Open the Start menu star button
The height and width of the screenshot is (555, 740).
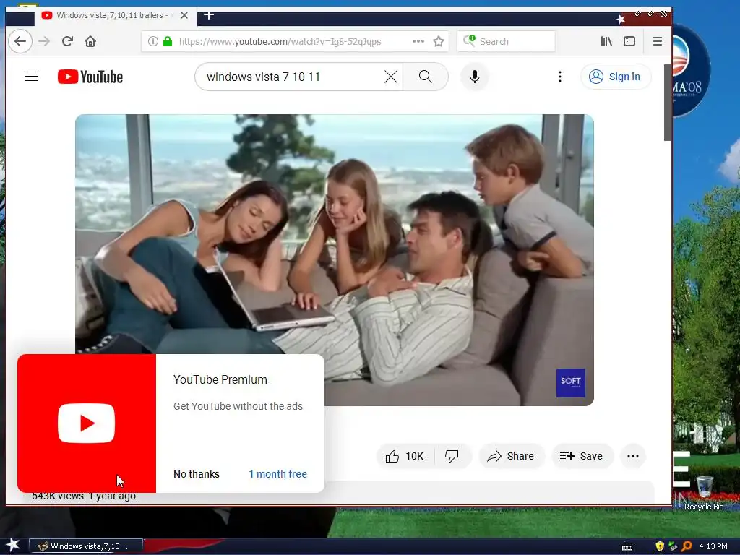pyautogui.click(x=13, y=545)
